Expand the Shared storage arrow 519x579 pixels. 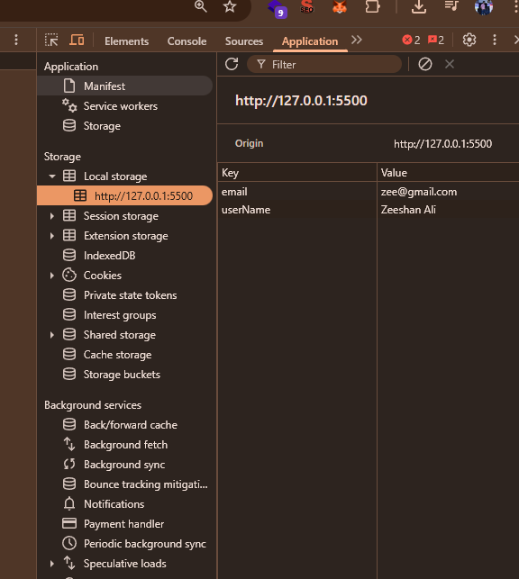click(52, 335)
